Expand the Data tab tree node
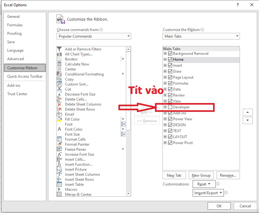259x213 pixels. coord(165,89)
